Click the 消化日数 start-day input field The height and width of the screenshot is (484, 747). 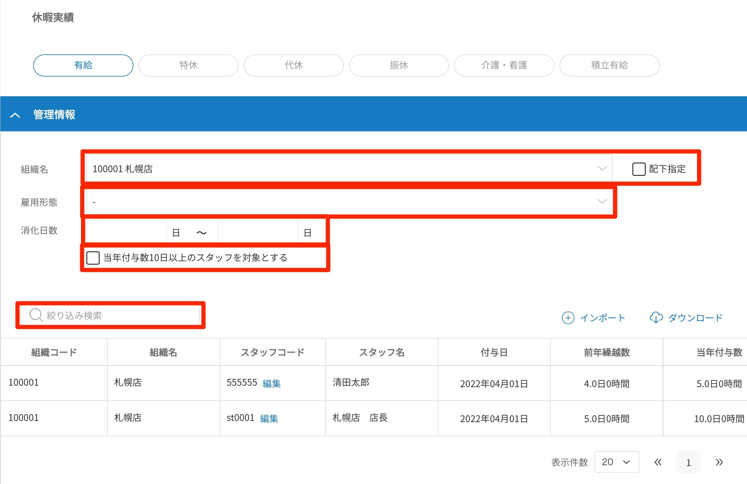[126, 231]
